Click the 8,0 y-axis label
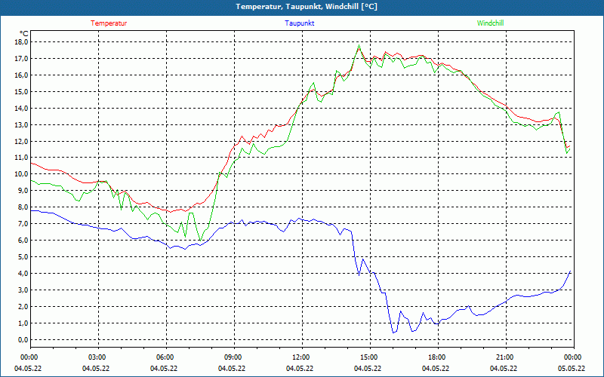This screenshot has width=604, height=377. [23, 207]
